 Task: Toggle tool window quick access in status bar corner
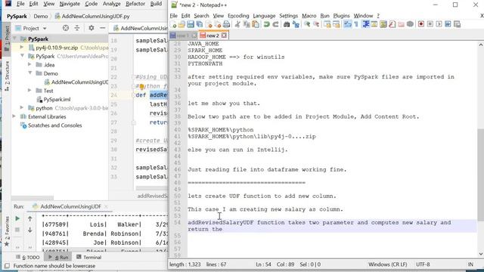click(7, 265)
